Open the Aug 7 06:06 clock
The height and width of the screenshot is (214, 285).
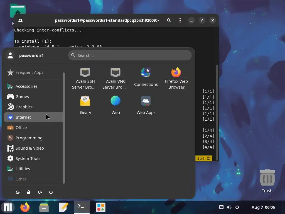263,207
